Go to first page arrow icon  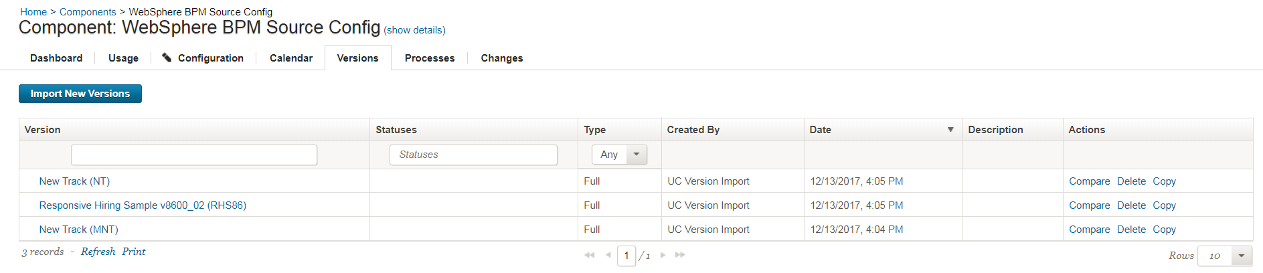click(x=589, y=255)
